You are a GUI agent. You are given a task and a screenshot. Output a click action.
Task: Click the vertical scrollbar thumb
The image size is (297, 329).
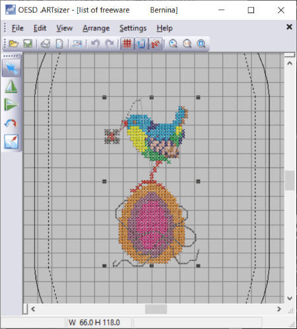[x=290, y=181]
